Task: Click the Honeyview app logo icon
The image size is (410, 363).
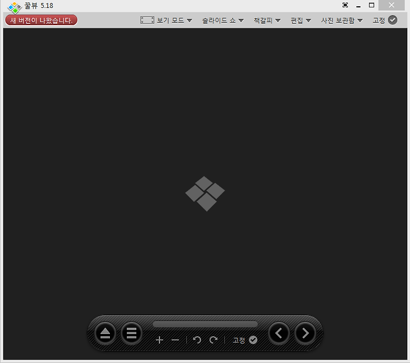Action: 15,7
